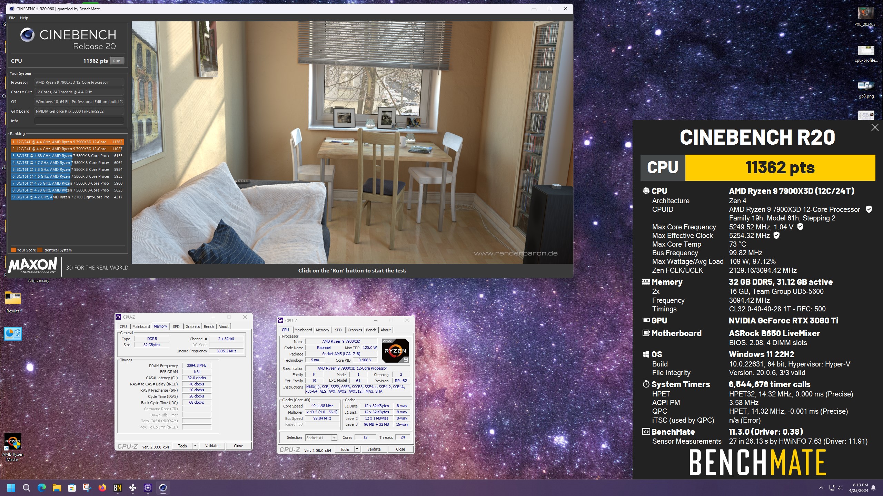Click Close button in right CPU-Z
Image resolution: width=883 pixels, height=496 pixels.
pyautogui.click(x=400, y=449)
